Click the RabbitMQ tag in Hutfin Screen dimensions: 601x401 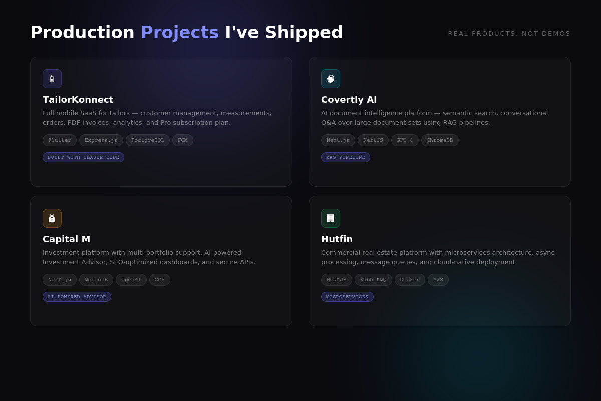click(x=373, y=280)
